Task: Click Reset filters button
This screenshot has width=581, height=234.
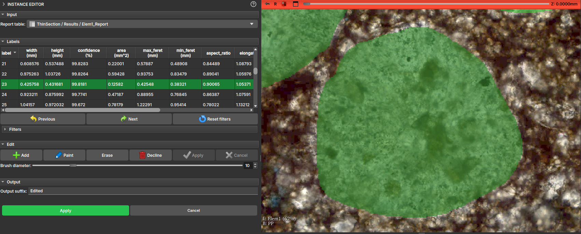Action: tap(215, 119)
